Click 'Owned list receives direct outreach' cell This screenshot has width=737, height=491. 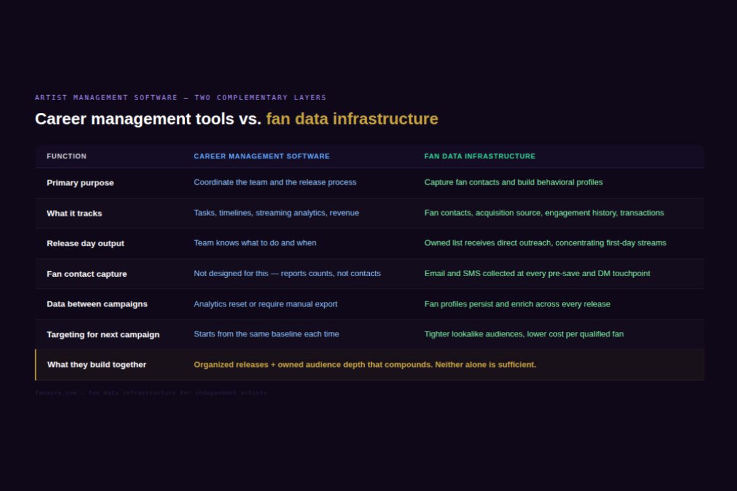pyautogui.click(x=545, y=243)
